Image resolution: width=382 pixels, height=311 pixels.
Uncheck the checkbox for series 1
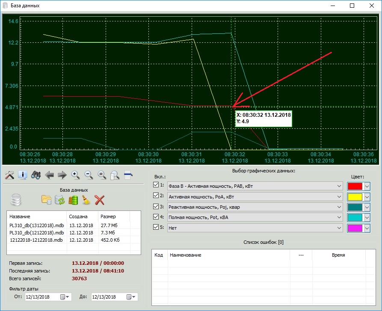pyautogui.click(x=156, y=185)
